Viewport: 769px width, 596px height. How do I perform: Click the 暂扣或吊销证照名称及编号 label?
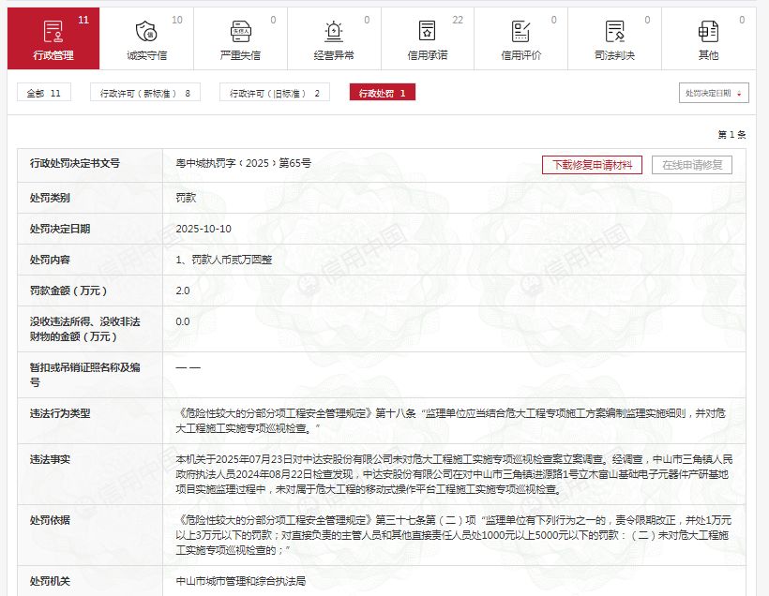coord(84,375)
